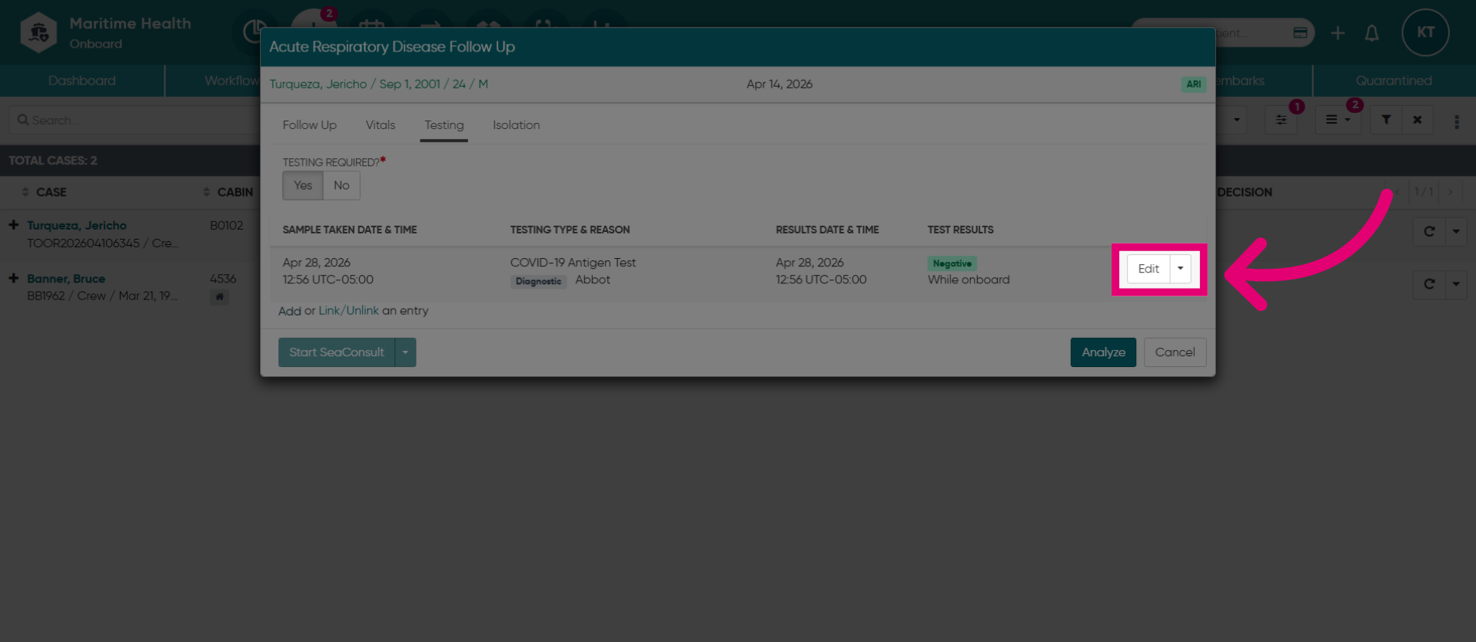Expand Turqueza, Jericho case row

(14, 225)
